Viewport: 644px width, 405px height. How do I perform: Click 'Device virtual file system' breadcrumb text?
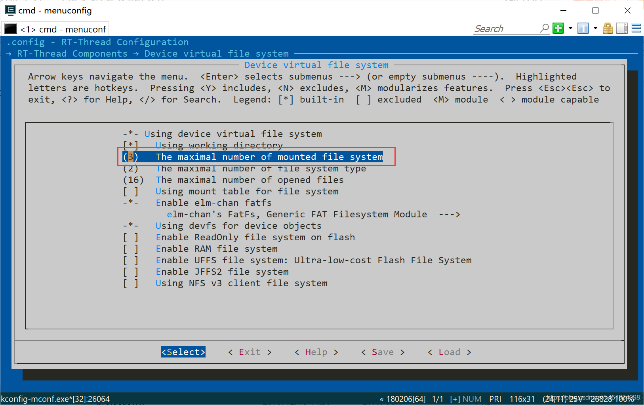coord(216,53)
